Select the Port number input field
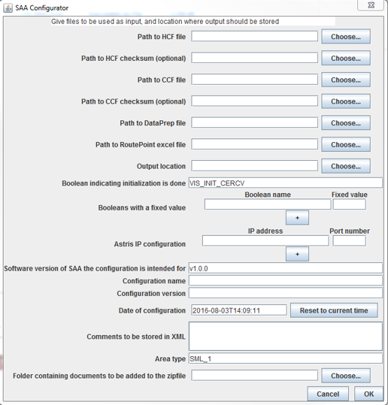Viewport: 388px width, 405px height. point(349,241)
